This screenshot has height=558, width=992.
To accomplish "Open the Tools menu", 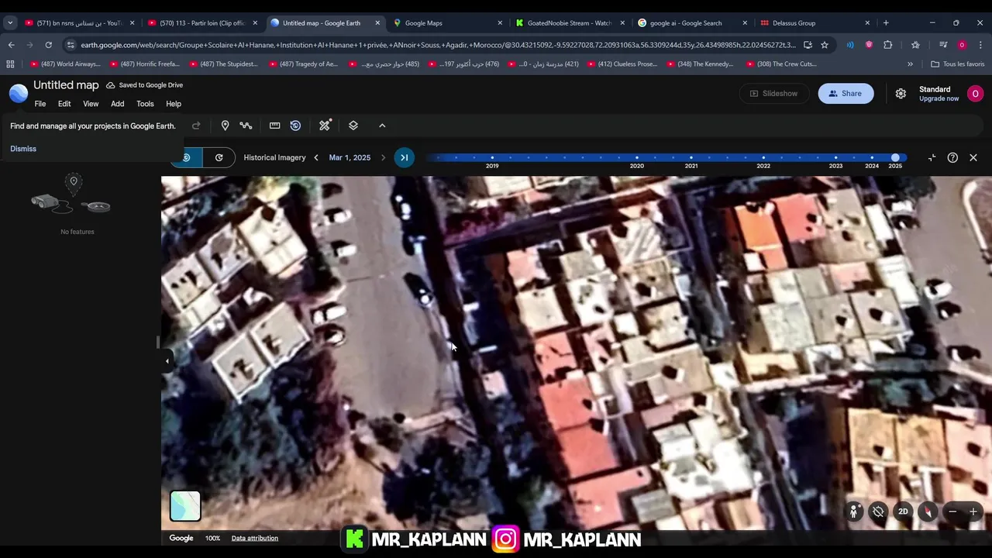I will [145, 104].
